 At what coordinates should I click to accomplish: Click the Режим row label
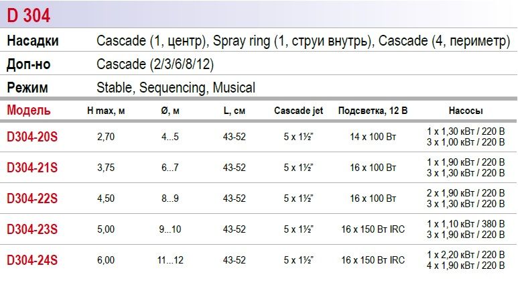[27, 88]
